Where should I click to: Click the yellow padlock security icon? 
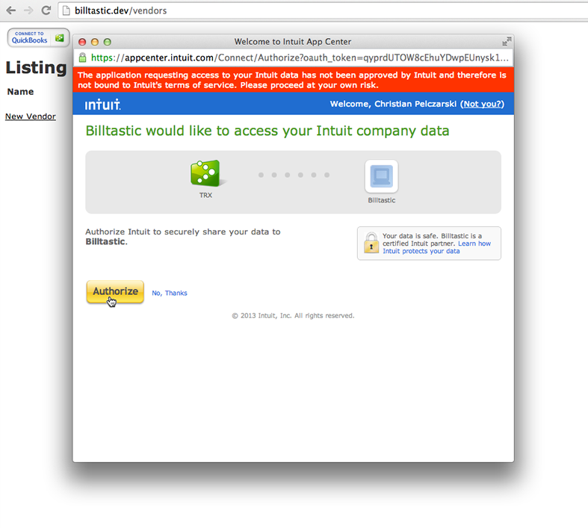[x=371, y=243]
